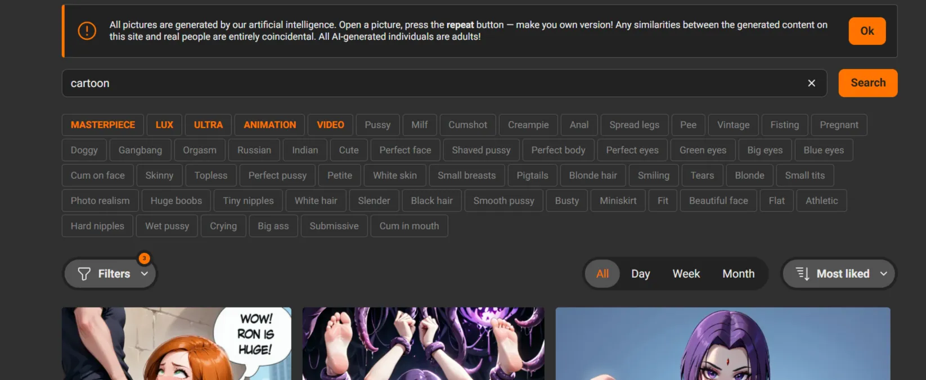Select the Indian tag chip
The height and width of the screenshot is (380, 926).
click(305, 150)
